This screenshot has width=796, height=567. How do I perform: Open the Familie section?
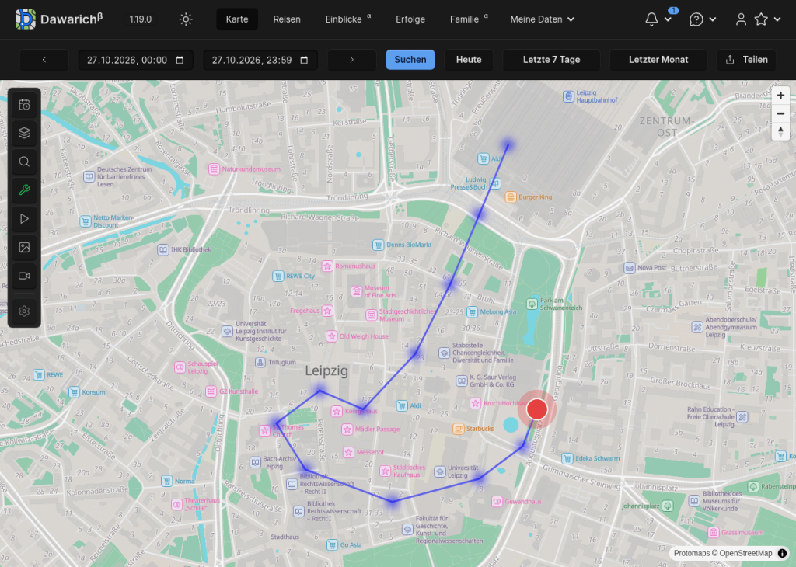click(x=469, y=19)
